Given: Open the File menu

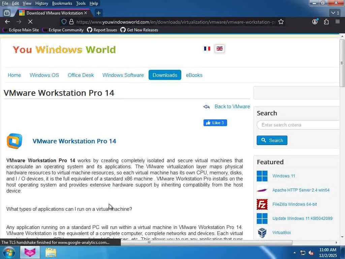Looking at the screenshot, I should pos(5,3).
